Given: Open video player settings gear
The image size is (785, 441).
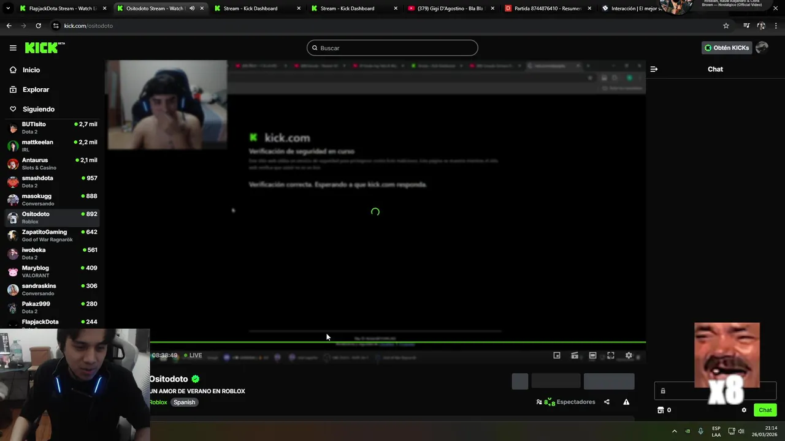Looking at the screenshot, I should click(629, 355).
